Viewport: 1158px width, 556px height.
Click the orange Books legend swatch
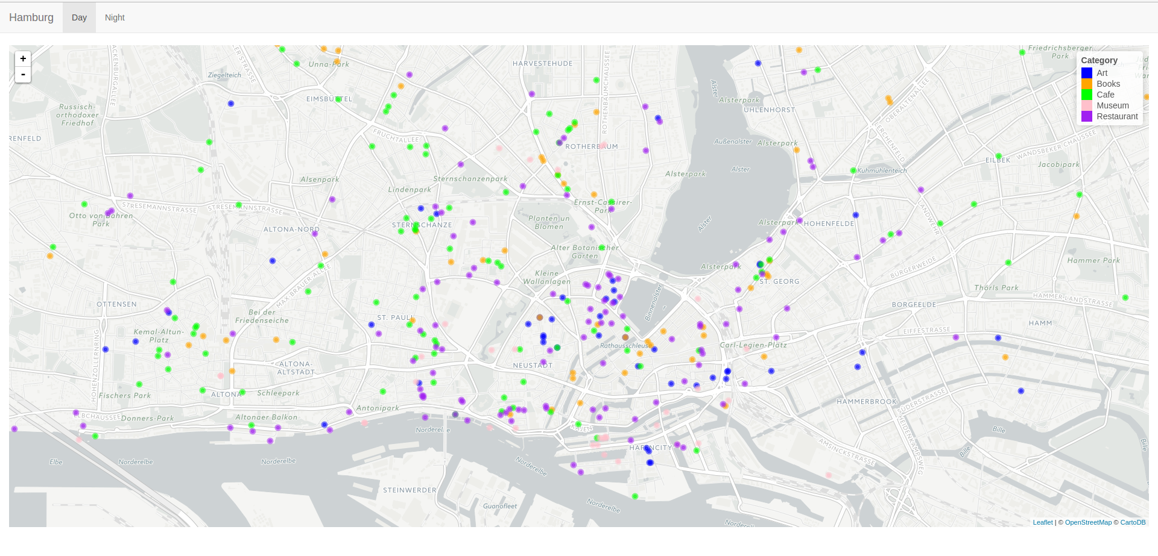pos(1087,84)
